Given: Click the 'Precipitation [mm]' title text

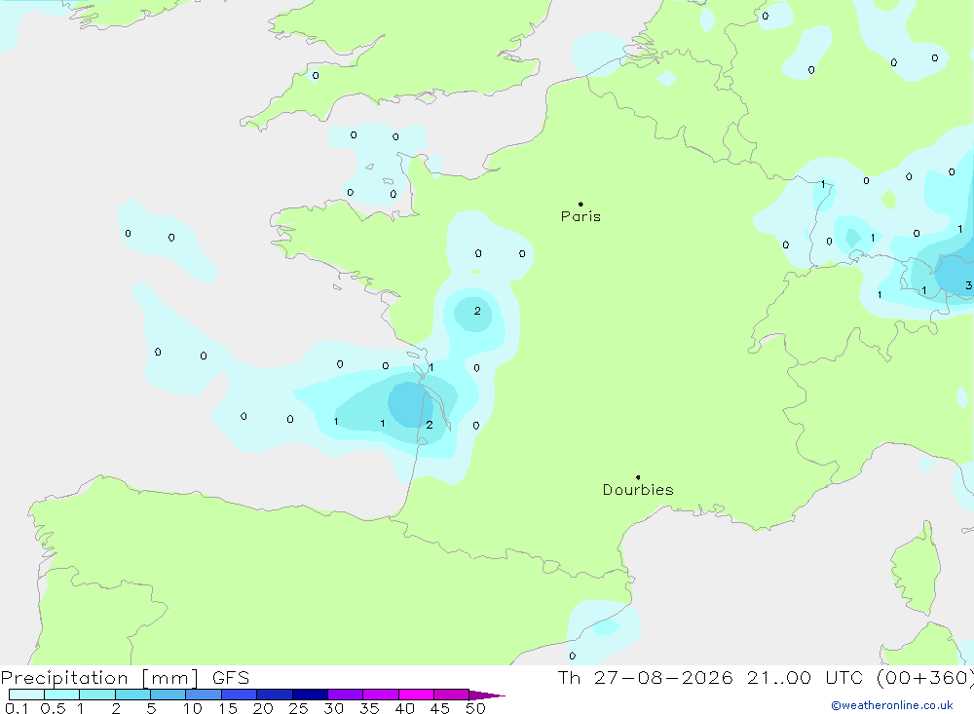Looking at the screenshot, I should coord(100,678).
